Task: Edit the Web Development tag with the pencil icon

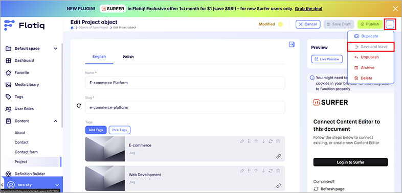Action: pyautogui.click(x=242, y=171)
